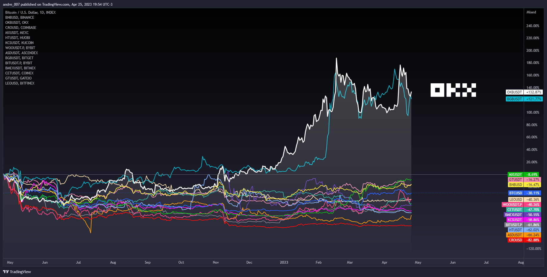Click the Aug label at the axis right end

click(x=521, y=262)
